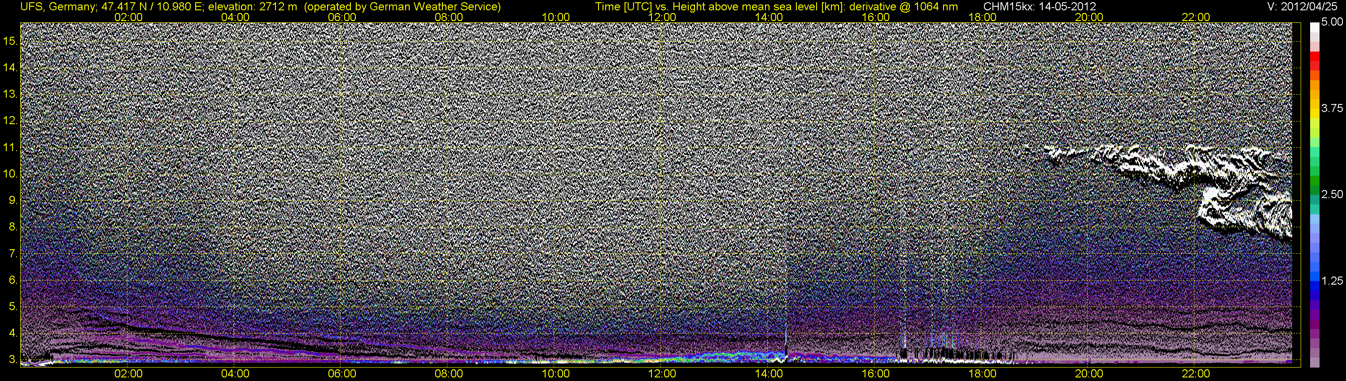Image resolution: width=1346 pixels, height=381 pixels.
Task: Click 16:00 on the upper time axis
Action: [x=876, y=17]
